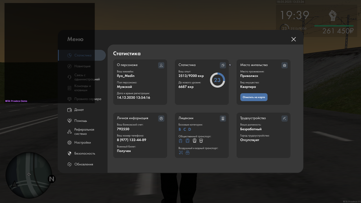Viewport: 361px width, 203px height.
Task: Click the raised fist icon in HUD
Action: (333, 15)
